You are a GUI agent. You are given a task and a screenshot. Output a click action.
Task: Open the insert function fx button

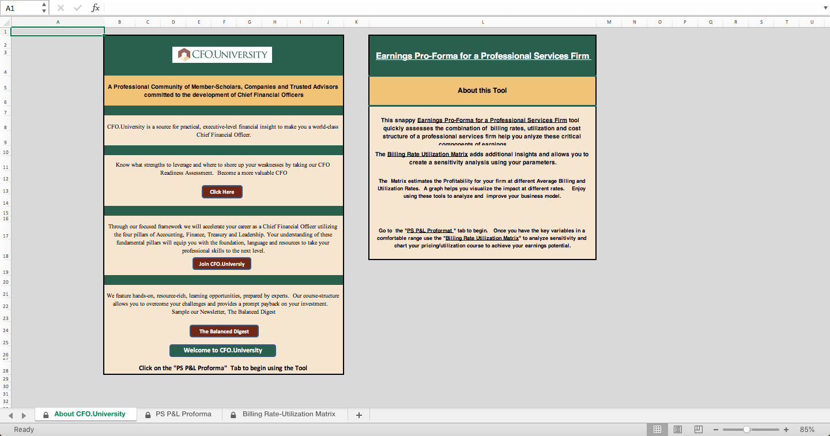click(x=96, y=8)
